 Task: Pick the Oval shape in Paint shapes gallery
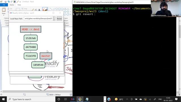57,9
